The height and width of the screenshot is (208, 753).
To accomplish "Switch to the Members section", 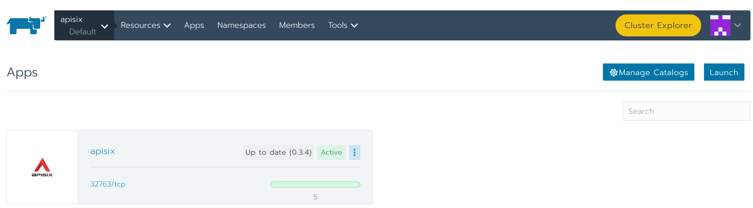I will pos(297,26).
